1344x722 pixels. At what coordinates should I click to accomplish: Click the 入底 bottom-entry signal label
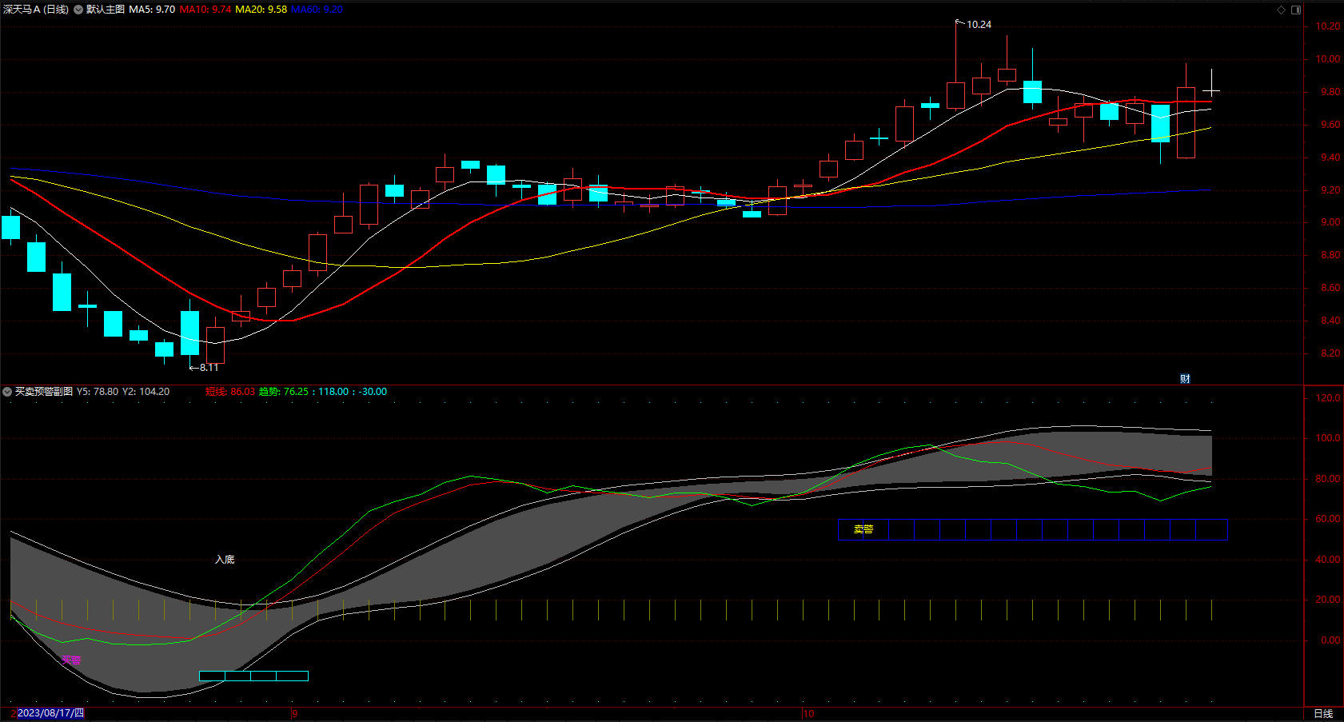coord(225,560)
